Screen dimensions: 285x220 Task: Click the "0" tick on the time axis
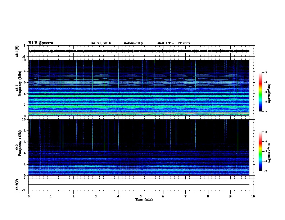click(28, 196)
